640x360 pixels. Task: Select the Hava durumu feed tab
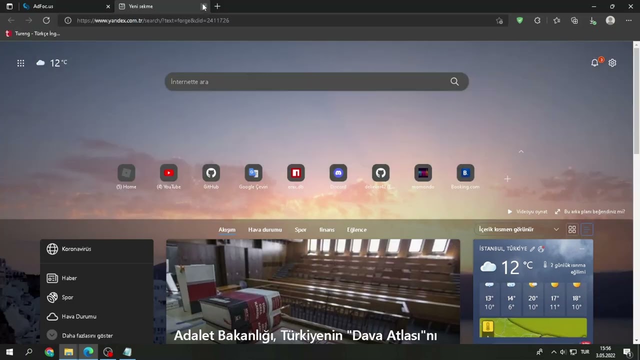pos(265,230)
